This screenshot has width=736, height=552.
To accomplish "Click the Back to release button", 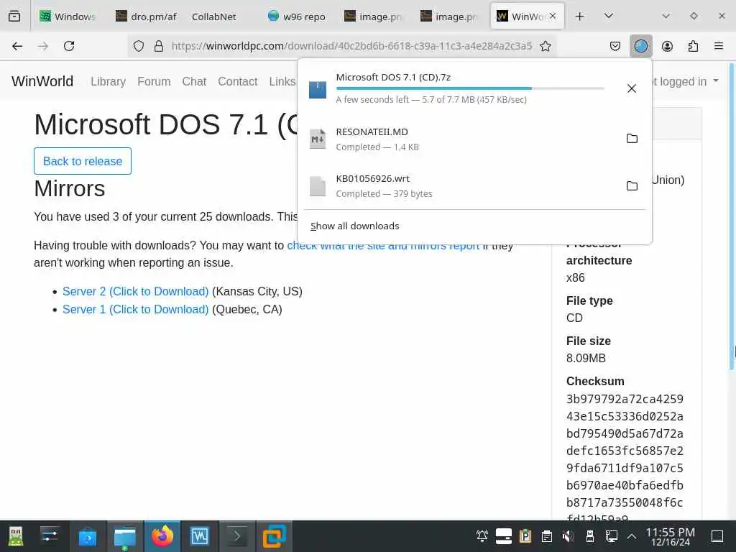I will [83, 161].
